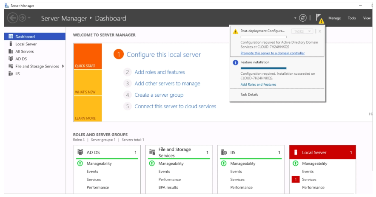Open Events in the IIS tile
Viewport: 376px width, 197px height.
point(236,172)
